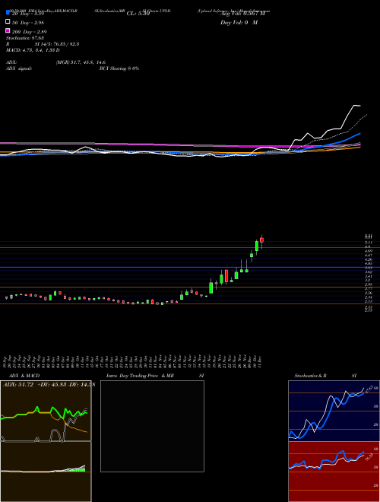380x502 pixels.
Task: Click the tallest green candle before last red
Action: click(257, 246)
